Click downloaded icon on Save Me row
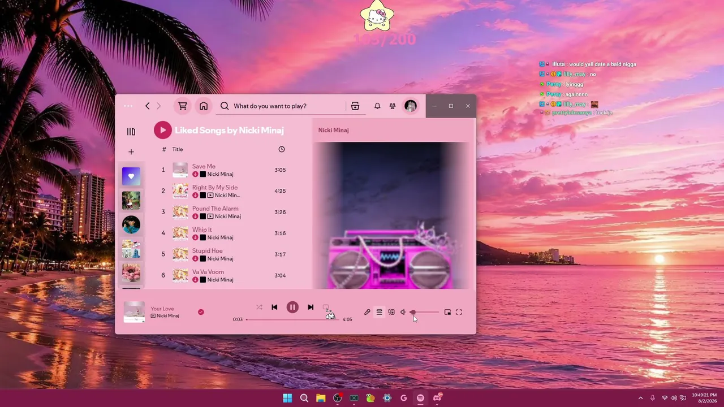 coord(195,174)
